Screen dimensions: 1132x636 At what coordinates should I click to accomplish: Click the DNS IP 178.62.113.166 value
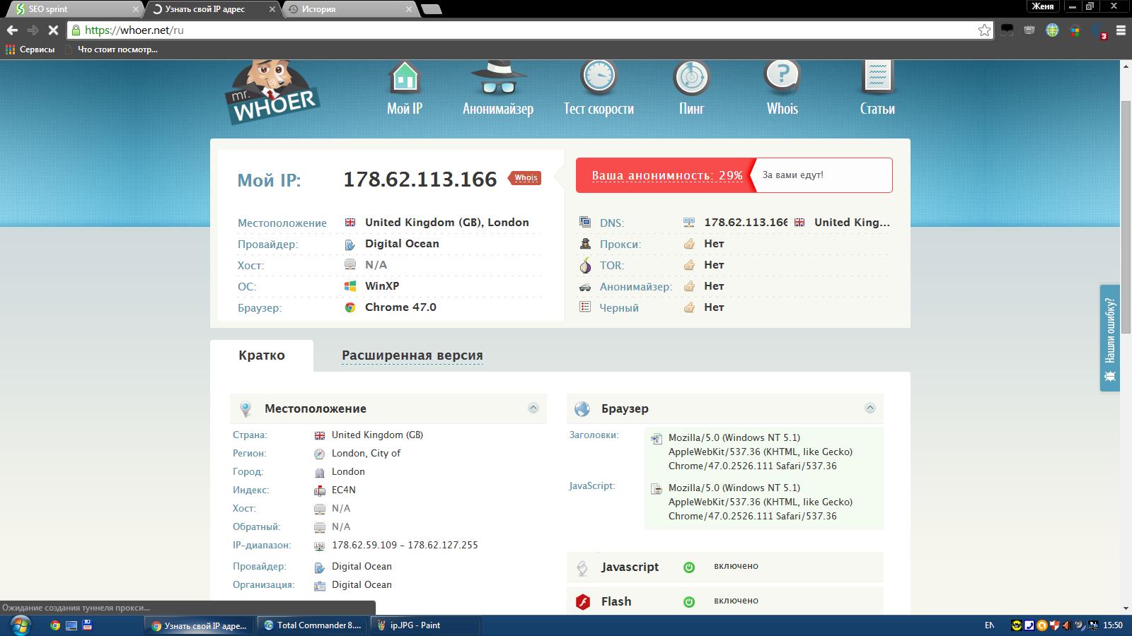pyautogui.click(x=746, y=223)
